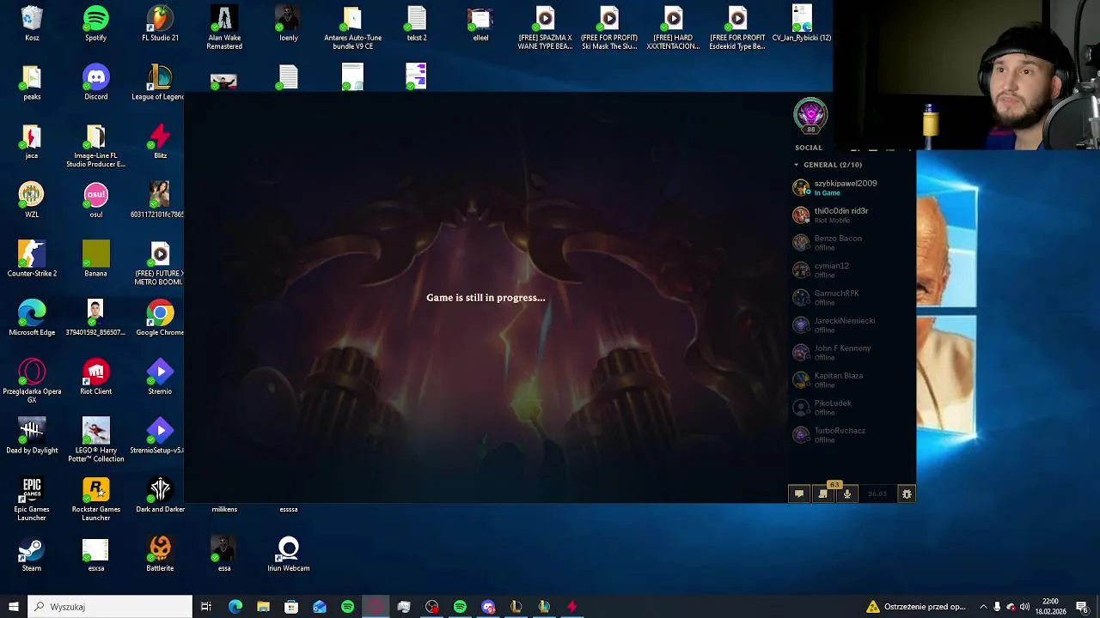This screenshot has height=618, width=1100.
Task: Select the FL Studio 21 desktop icon
Action: click(x=160, y=23)
